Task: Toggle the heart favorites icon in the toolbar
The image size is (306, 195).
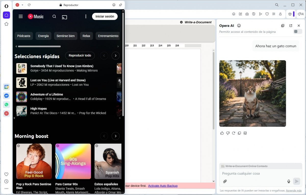Action: pyautogui.click(x=267, y=14)
